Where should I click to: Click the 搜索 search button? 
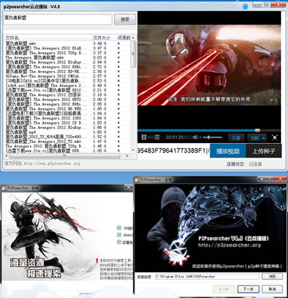(x=125, y=20)
